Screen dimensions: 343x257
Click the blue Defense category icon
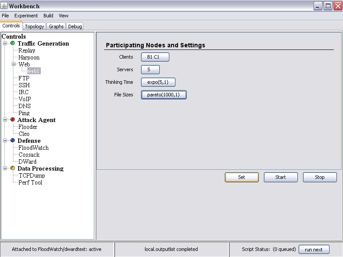13,141
